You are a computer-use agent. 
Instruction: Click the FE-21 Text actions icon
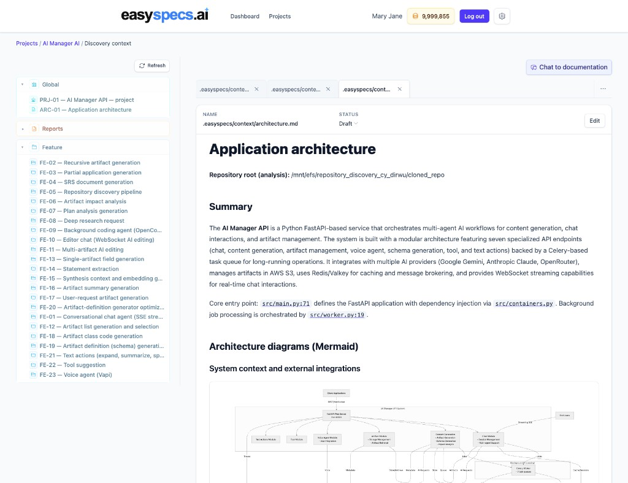[33, 355]
